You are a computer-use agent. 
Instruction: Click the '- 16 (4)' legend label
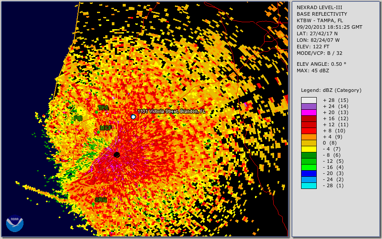333,167
